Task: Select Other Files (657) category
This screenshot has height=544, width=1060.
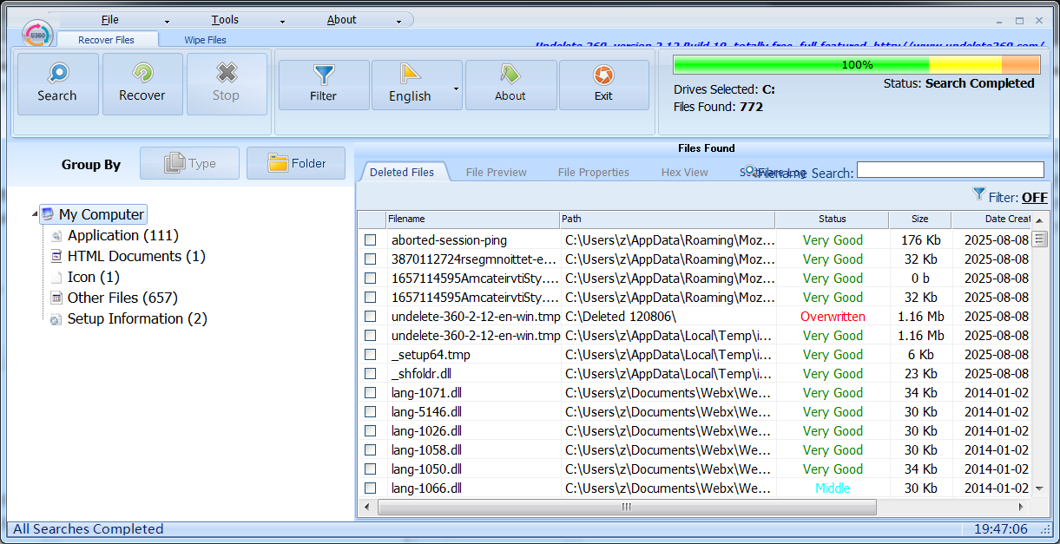Action: pos(122,298)
